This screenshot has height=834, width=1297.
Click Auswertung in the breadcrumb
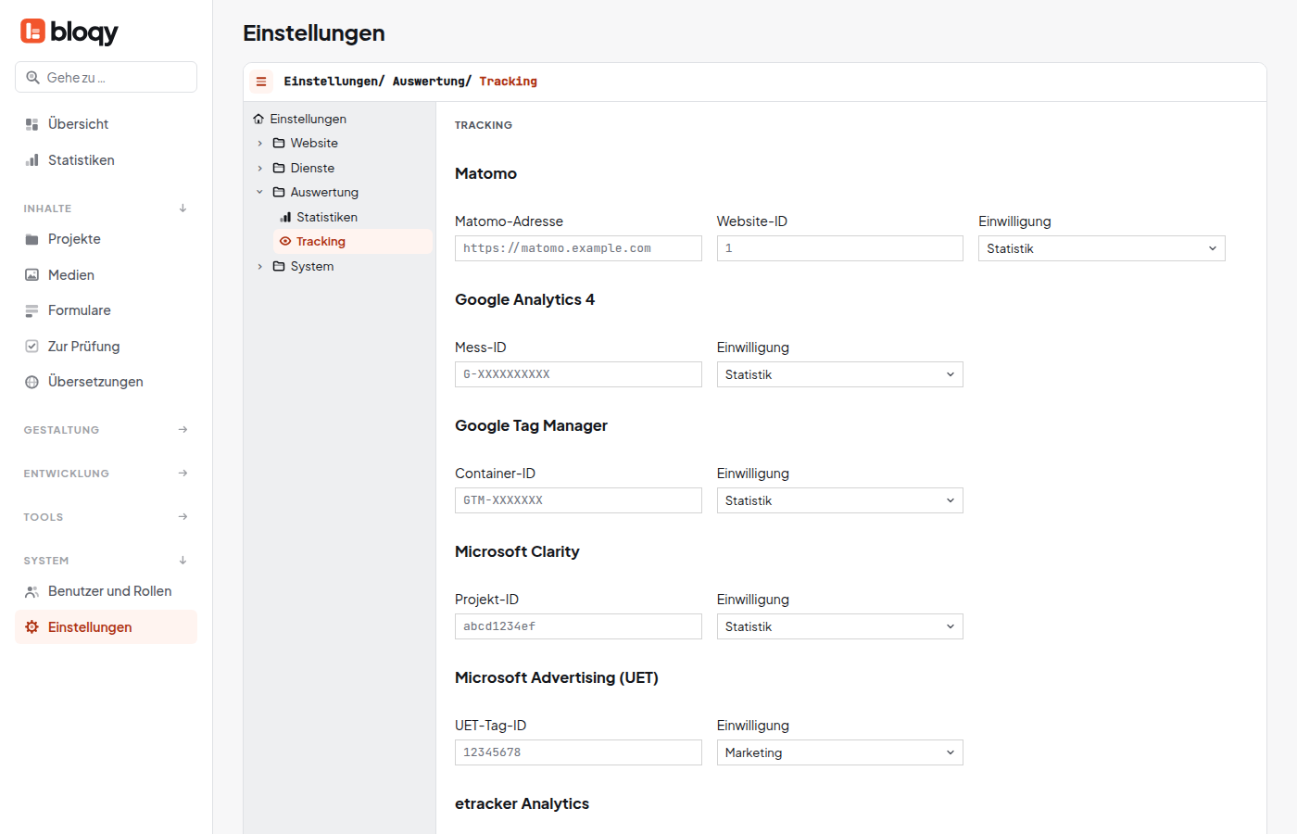tap(428, 82)
